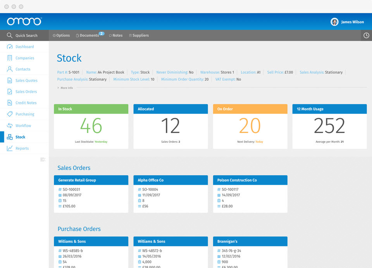The image size is (372, 268).
Task: Open Companies from the sidebar
Action: (x=24, y=58)
